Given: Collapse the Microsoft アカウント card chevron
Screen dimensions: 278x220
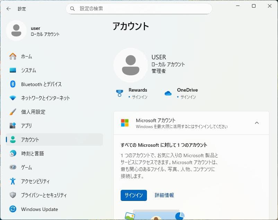Looking at the screenshot, I should click(x=257, y=123).
